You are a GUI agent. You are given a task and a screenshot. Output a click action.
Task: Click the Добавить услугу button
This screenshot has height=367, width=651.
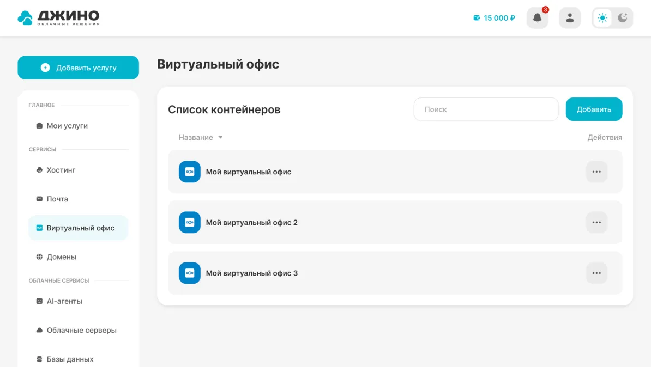(78, 68)
